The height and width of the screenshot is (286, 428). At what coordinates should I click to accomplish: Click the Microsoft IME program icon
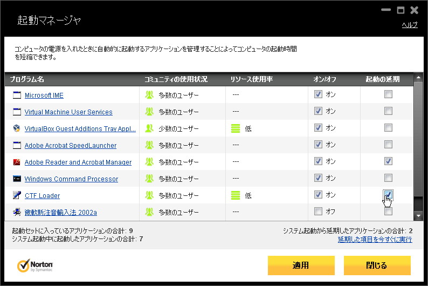point(17,95)
